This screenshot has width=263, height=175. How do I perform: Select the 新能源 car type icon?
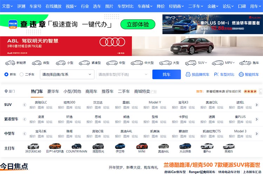pos(10,63)
